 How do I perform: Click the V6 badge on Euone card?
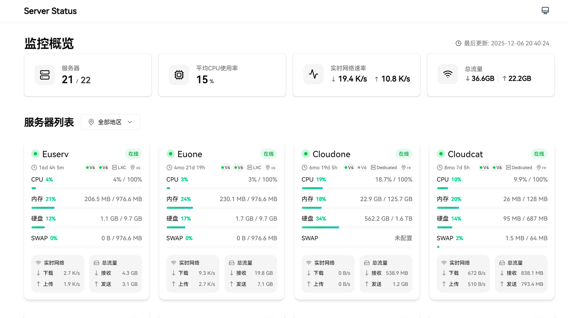[x=239, y=168]
